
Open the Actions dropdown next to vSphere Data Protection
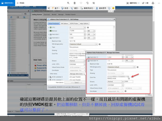(58, 11)
